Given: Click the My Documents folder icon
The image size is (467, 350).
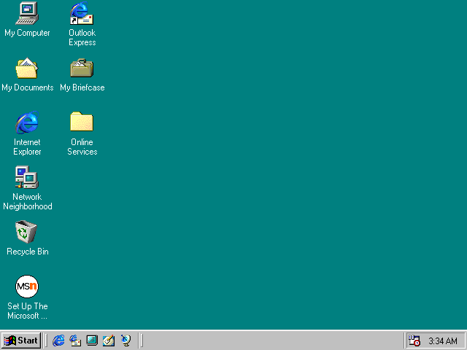Looking at the screenshot, I should 27,69.
